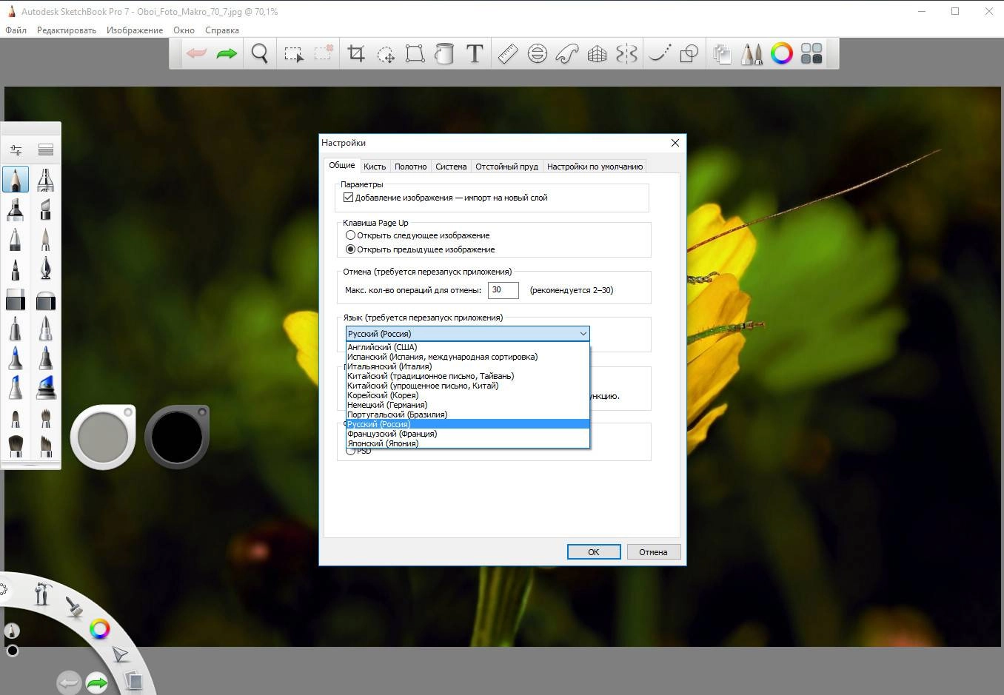The height and width of the screenshot is (695, 1004).
Task: Select the Pencil brush in brush palette
Action: click(16, 179)
